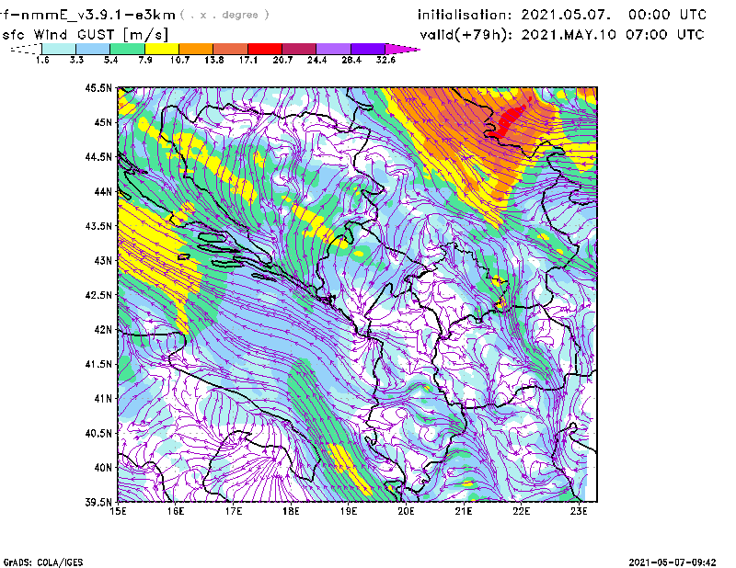Click the latitude label "41N"
Image resolution: width=736 pixels, height=568 pixels.
103,399
